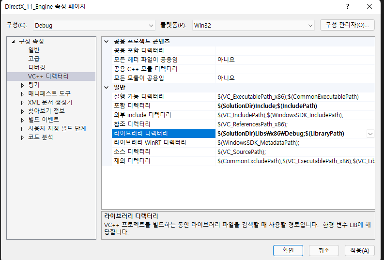Select 디버깅 in the property tree
The height and width of the screenshot is (260, 384).
click(37, 67)
